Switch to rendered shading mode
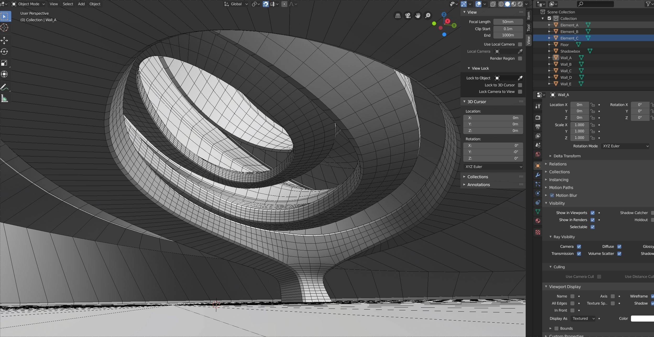The image size is (654, 337). pyautogui.click(x=520, y=4)
